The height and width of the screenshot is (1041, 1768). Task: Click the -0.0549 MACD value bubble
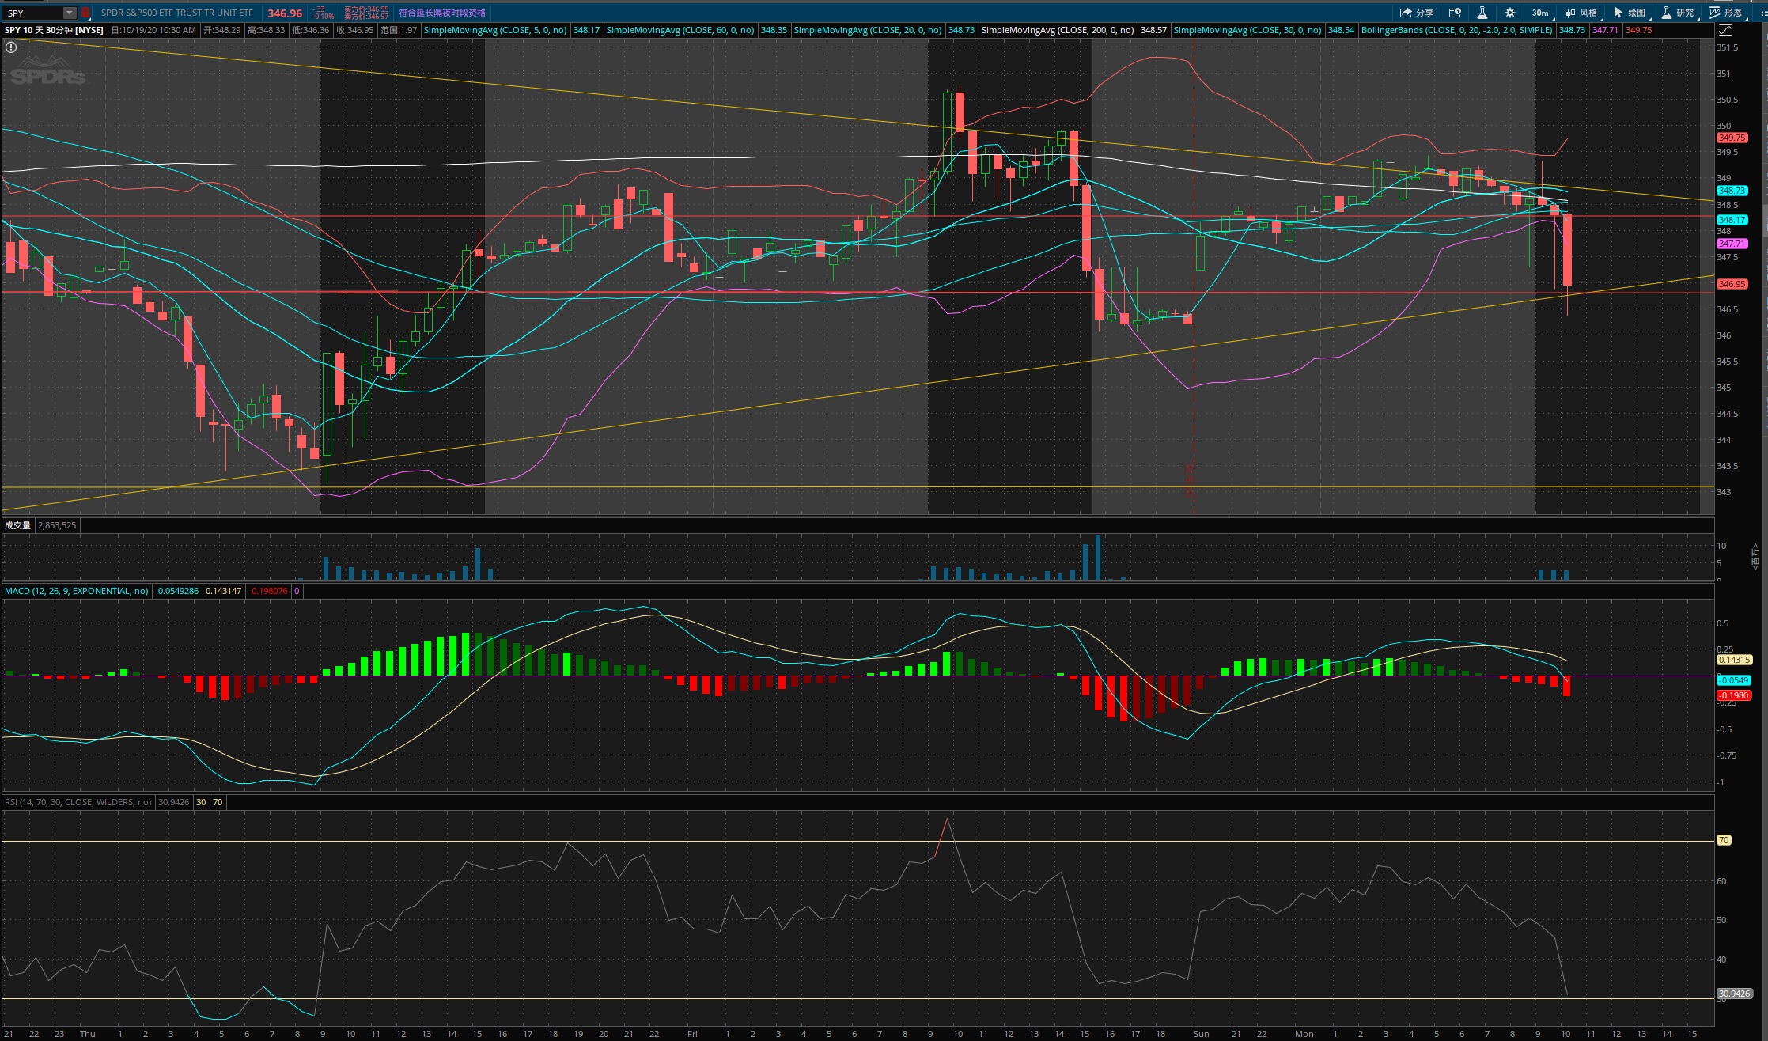[1734, 680]
